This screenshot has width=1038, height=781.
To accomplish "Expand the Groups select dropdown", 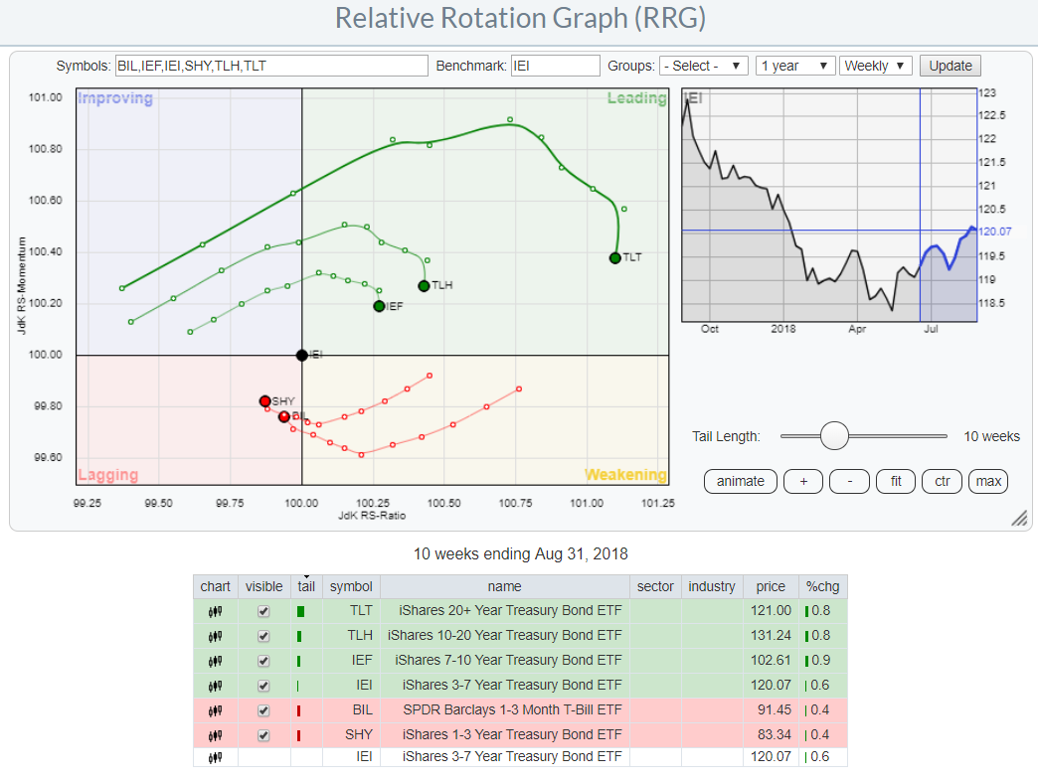I will click(703, 66).
